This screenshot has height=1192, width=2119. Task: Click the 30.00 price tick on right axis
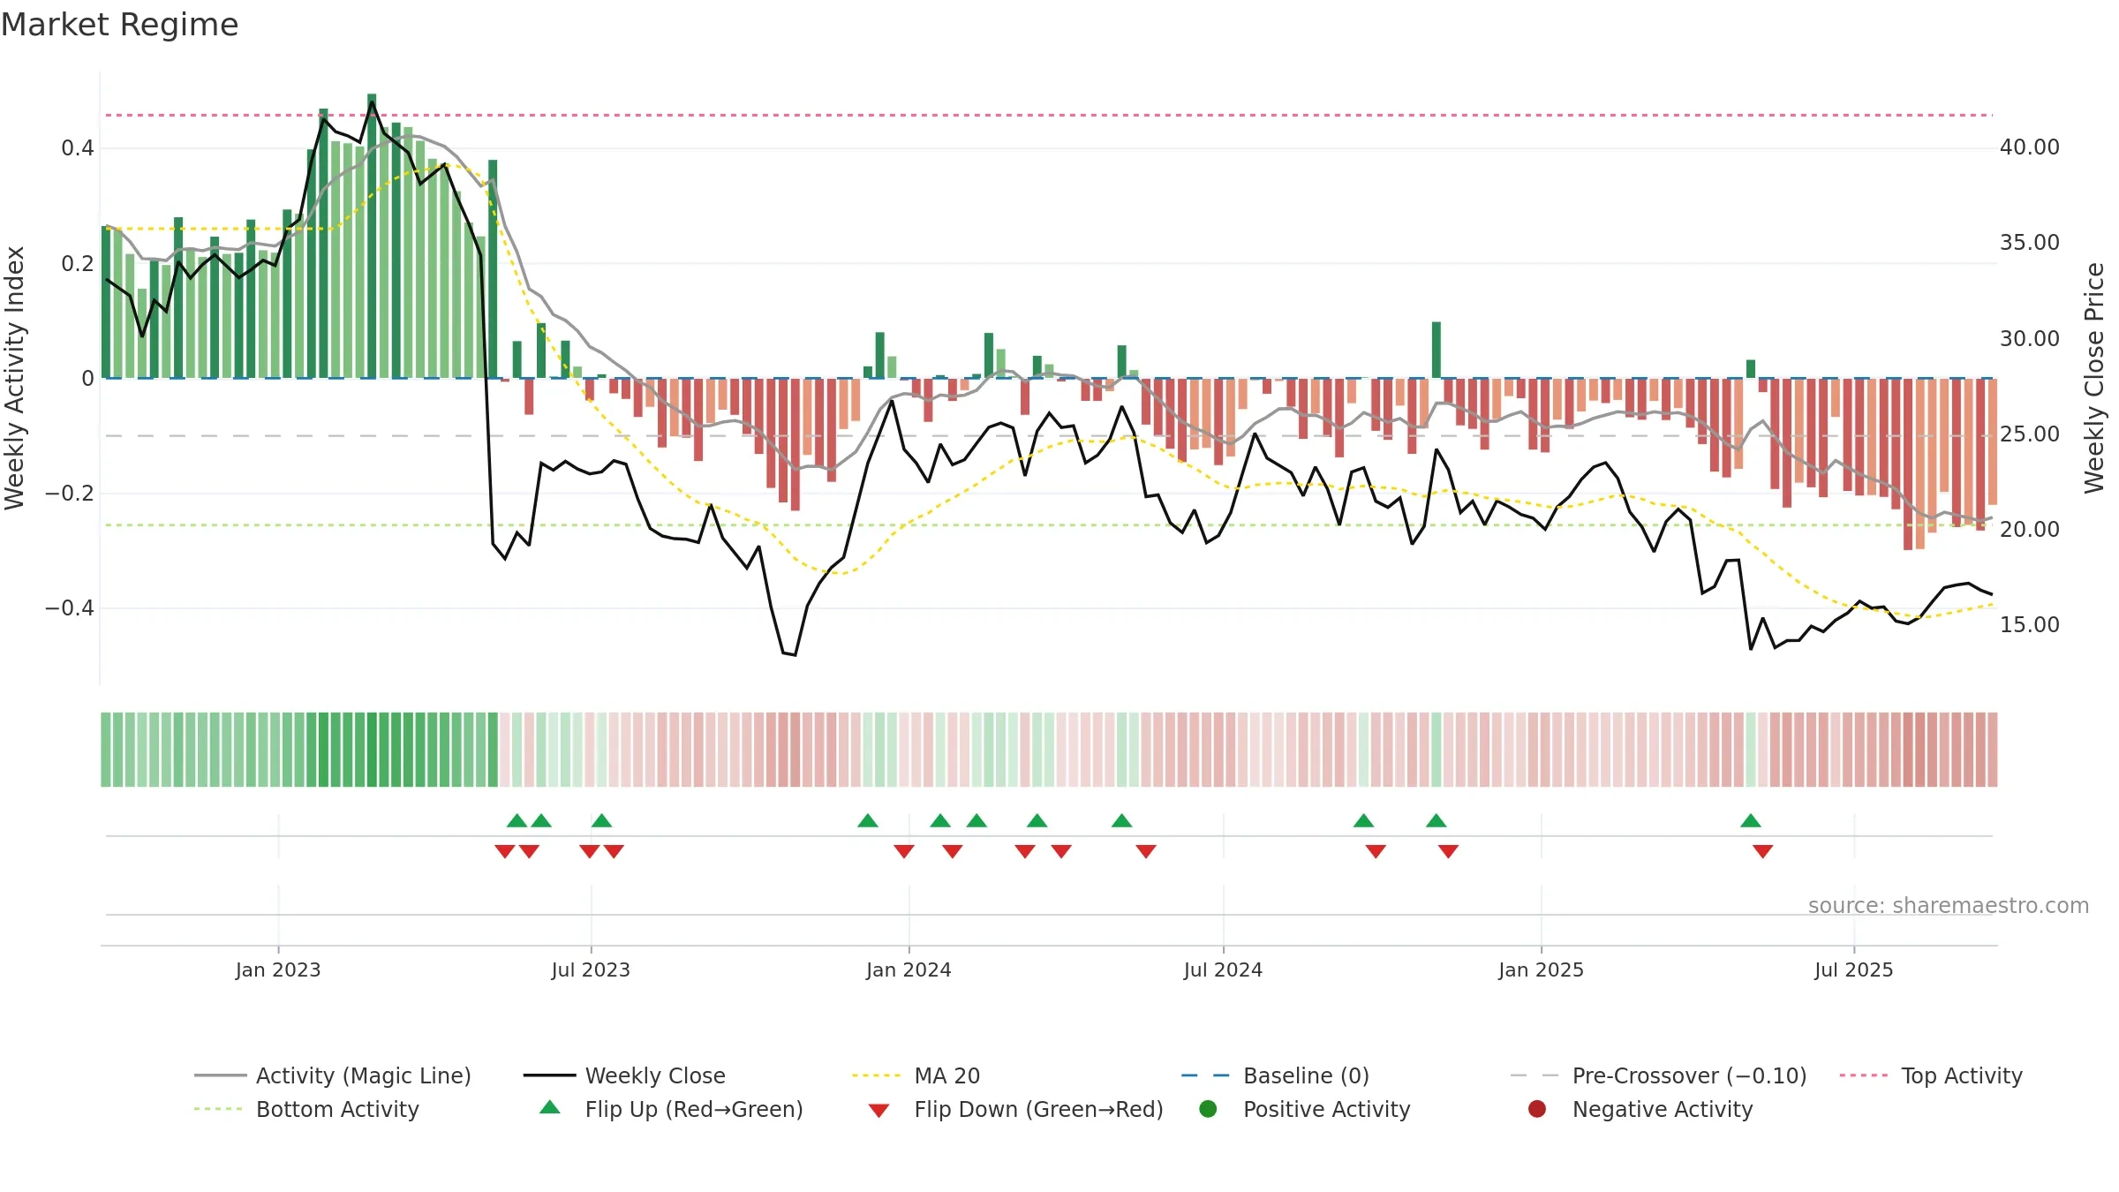[x=2030, y=338]
